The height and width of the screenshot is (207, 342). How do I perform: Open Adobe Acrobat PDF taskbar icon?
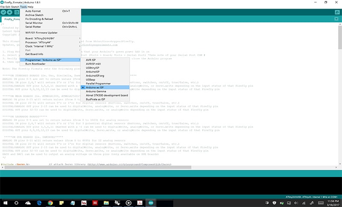coord(140,203)
